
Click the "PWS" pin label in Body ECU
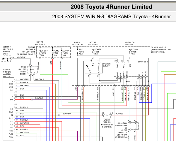click(117, 66)
